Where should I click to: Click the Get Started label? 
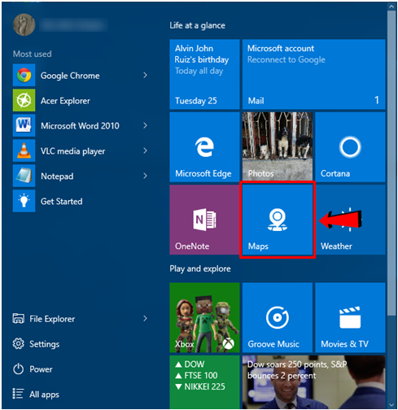point(62,202)
